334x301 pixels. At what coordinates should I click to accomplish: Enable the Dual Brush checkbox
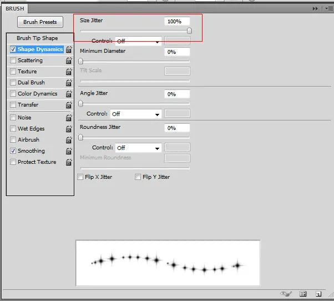13,83
